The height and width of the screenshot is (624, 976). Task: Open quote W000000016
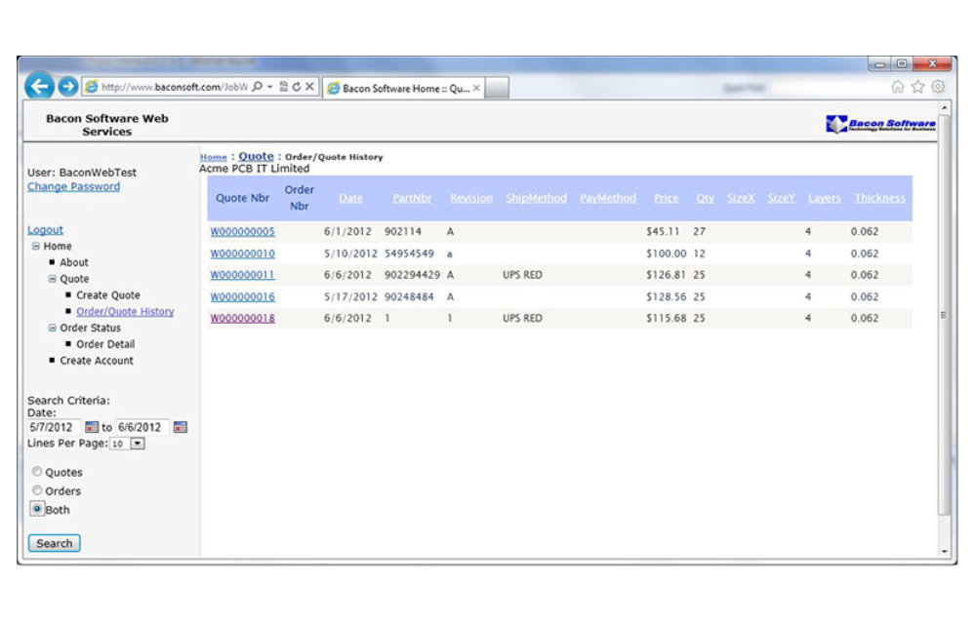[242, 297]
